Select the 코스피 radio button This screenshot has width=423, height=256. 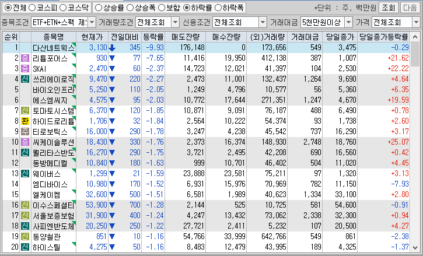pyautogui.click(x=32, y=8)
